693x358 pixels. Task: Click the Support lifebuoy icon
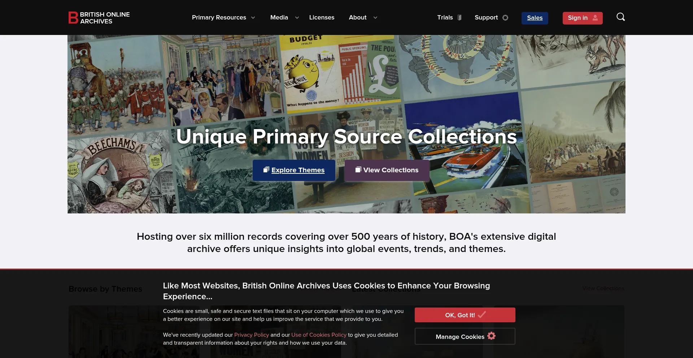pos(505,18)
